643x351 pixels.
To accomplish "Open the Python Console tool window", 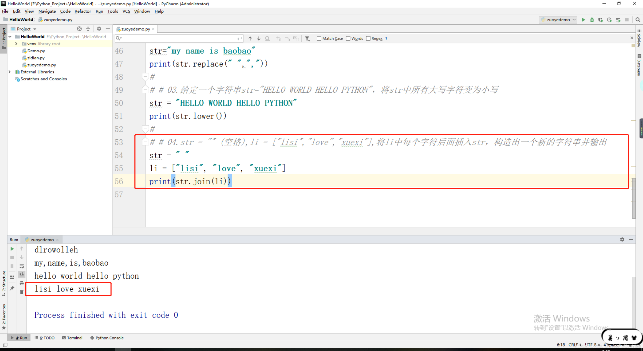I will pyautogui.click(x=107, y=338).
